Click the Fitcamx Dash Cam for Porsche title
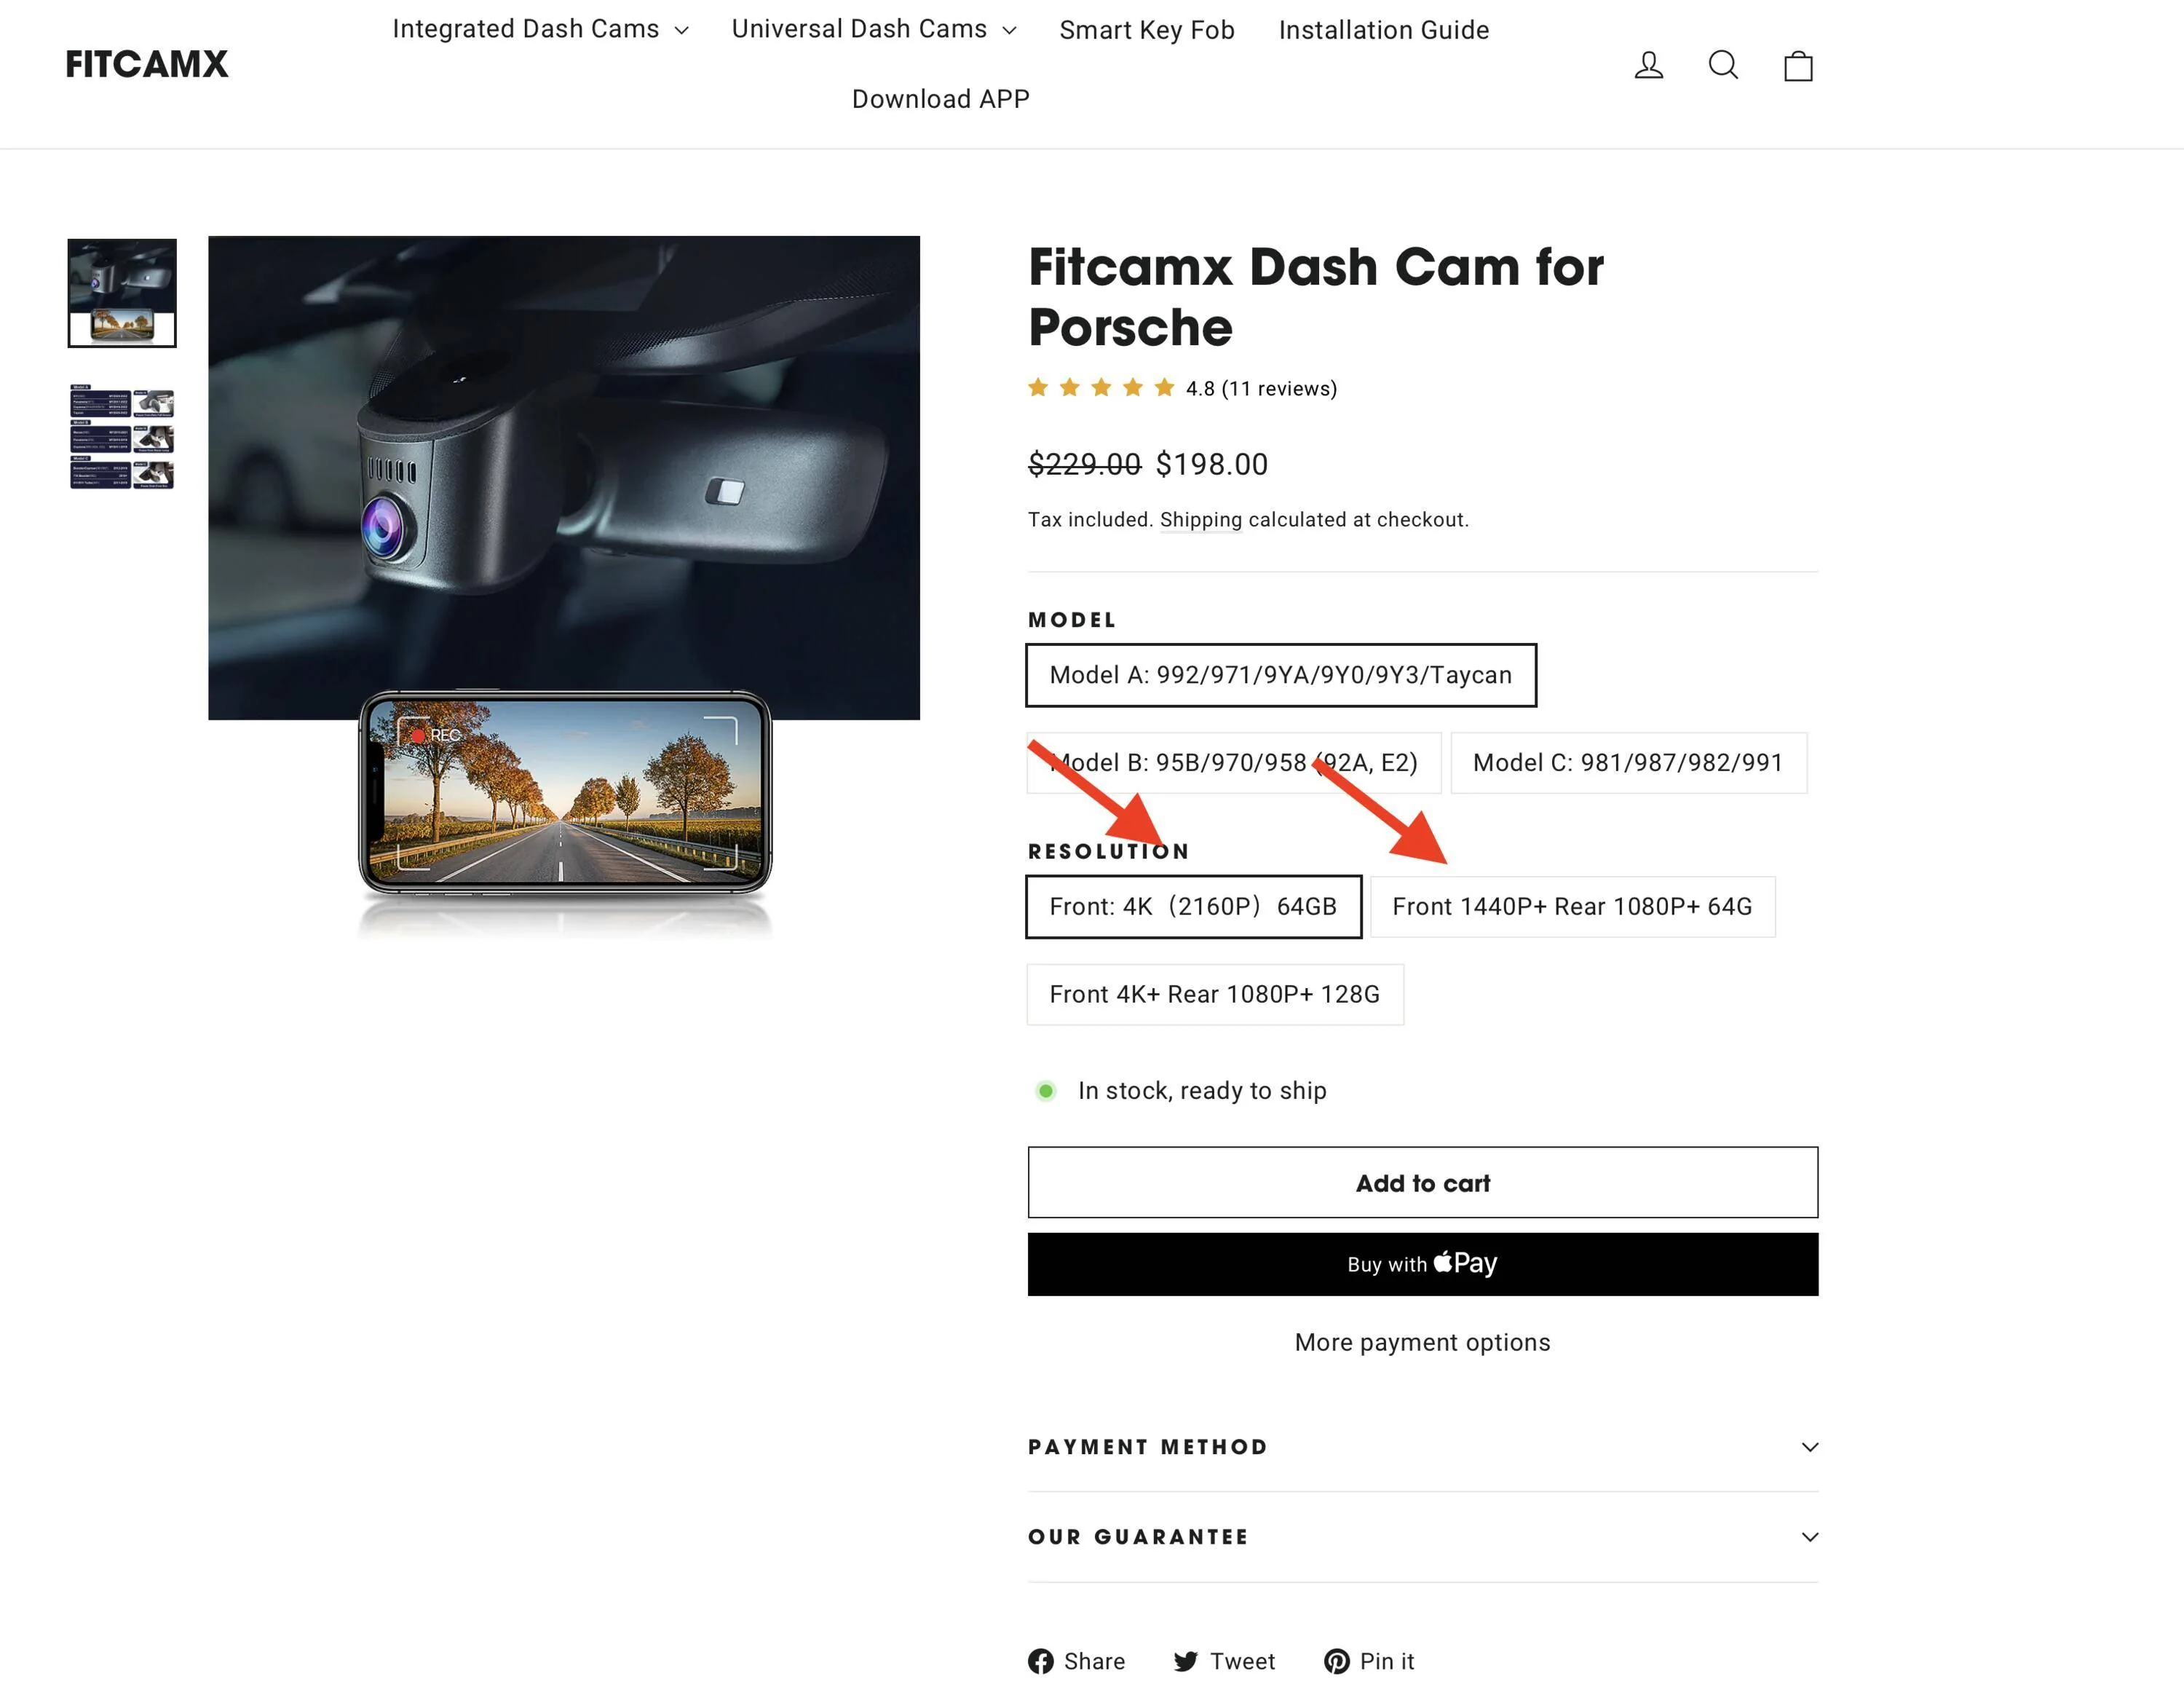 click(x=1316, y=297)
